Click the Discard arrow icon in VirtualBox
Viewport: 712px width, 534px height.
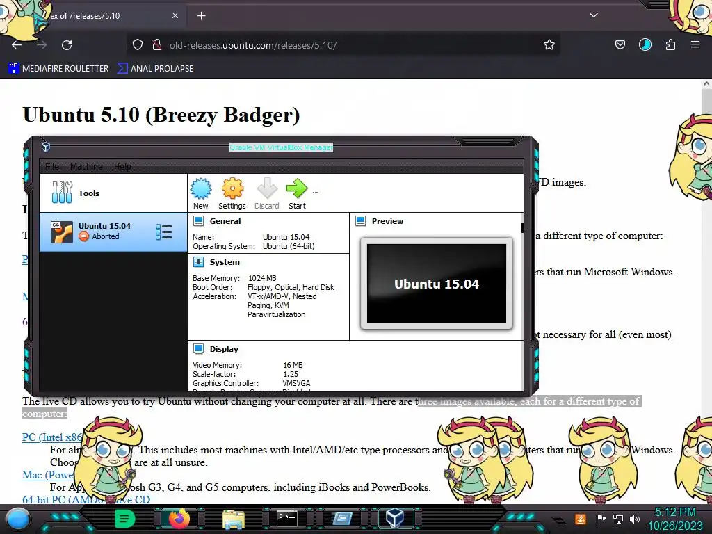[266, 188]
